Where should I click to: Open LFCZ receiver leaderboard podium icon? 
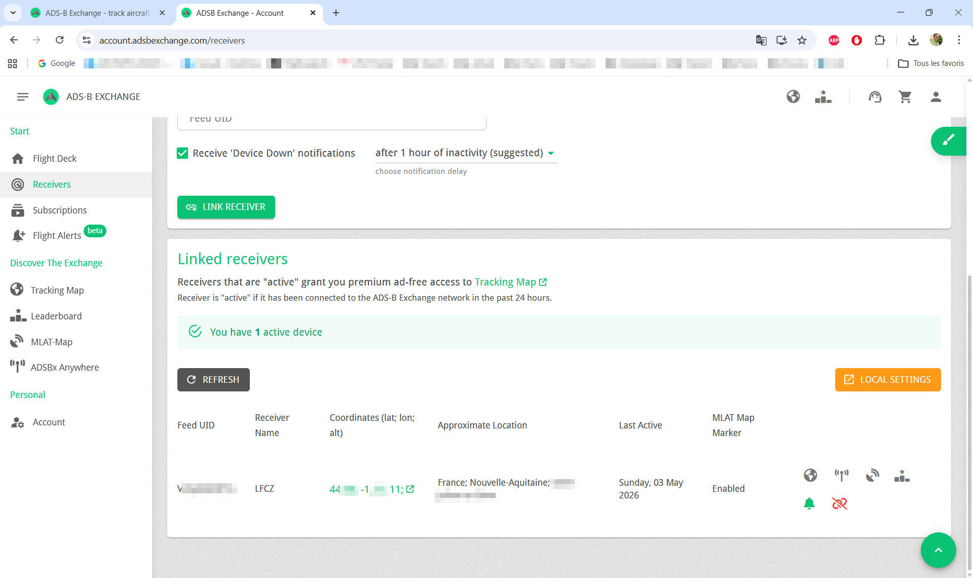(902, 475)
